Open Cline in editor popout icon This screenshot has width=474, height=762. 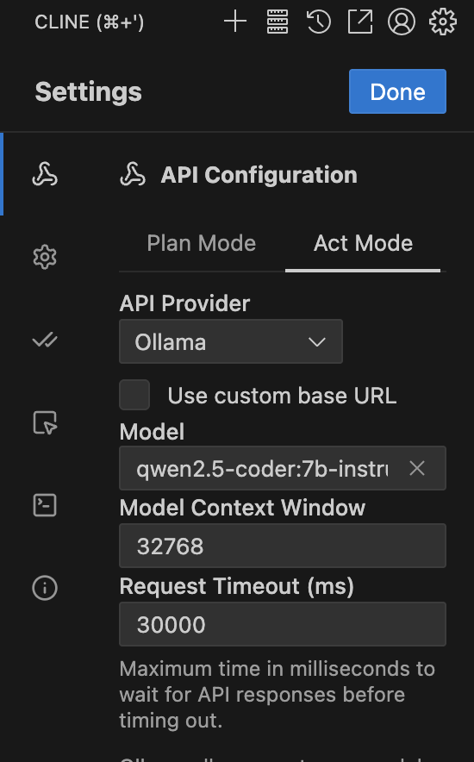(360, 22)
